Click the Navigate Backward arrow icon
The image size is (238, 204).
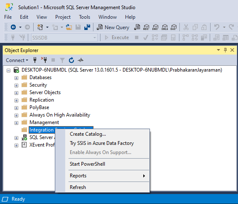pyautogui.click(x=13, y=27)
